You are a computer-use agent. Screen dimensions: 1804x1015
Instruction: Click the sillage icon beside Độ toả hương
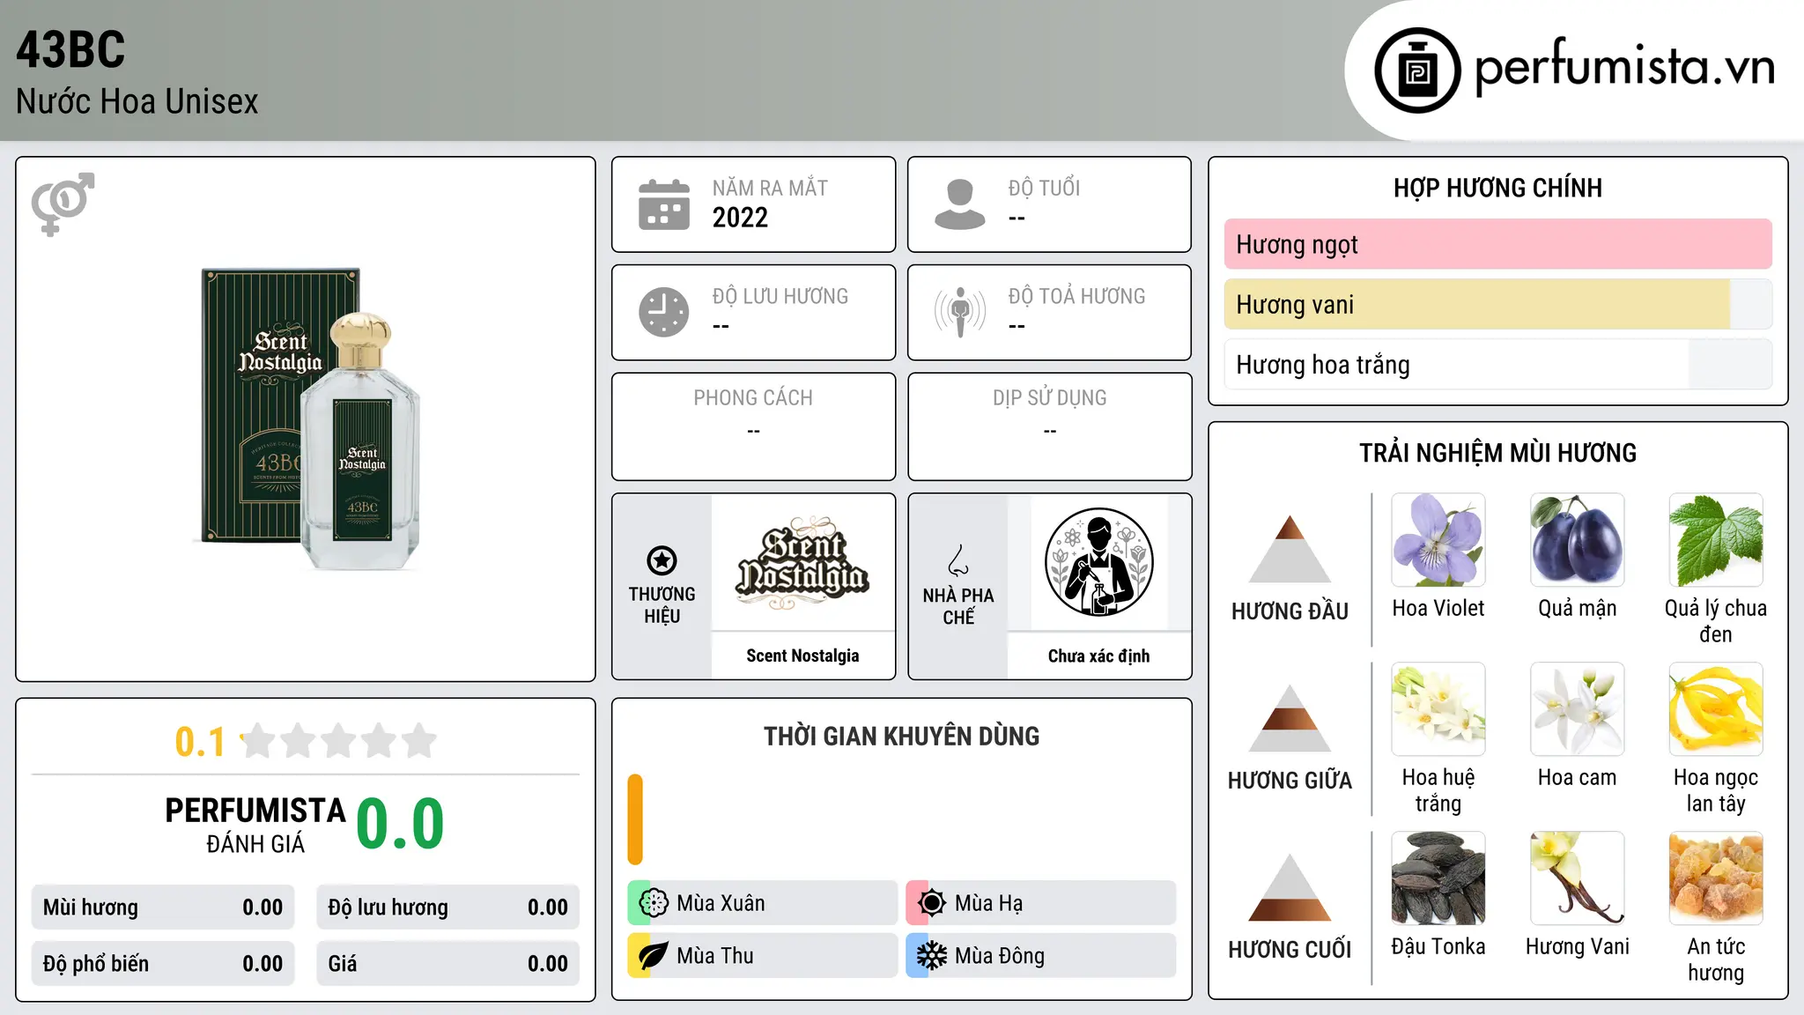point(960,312)
